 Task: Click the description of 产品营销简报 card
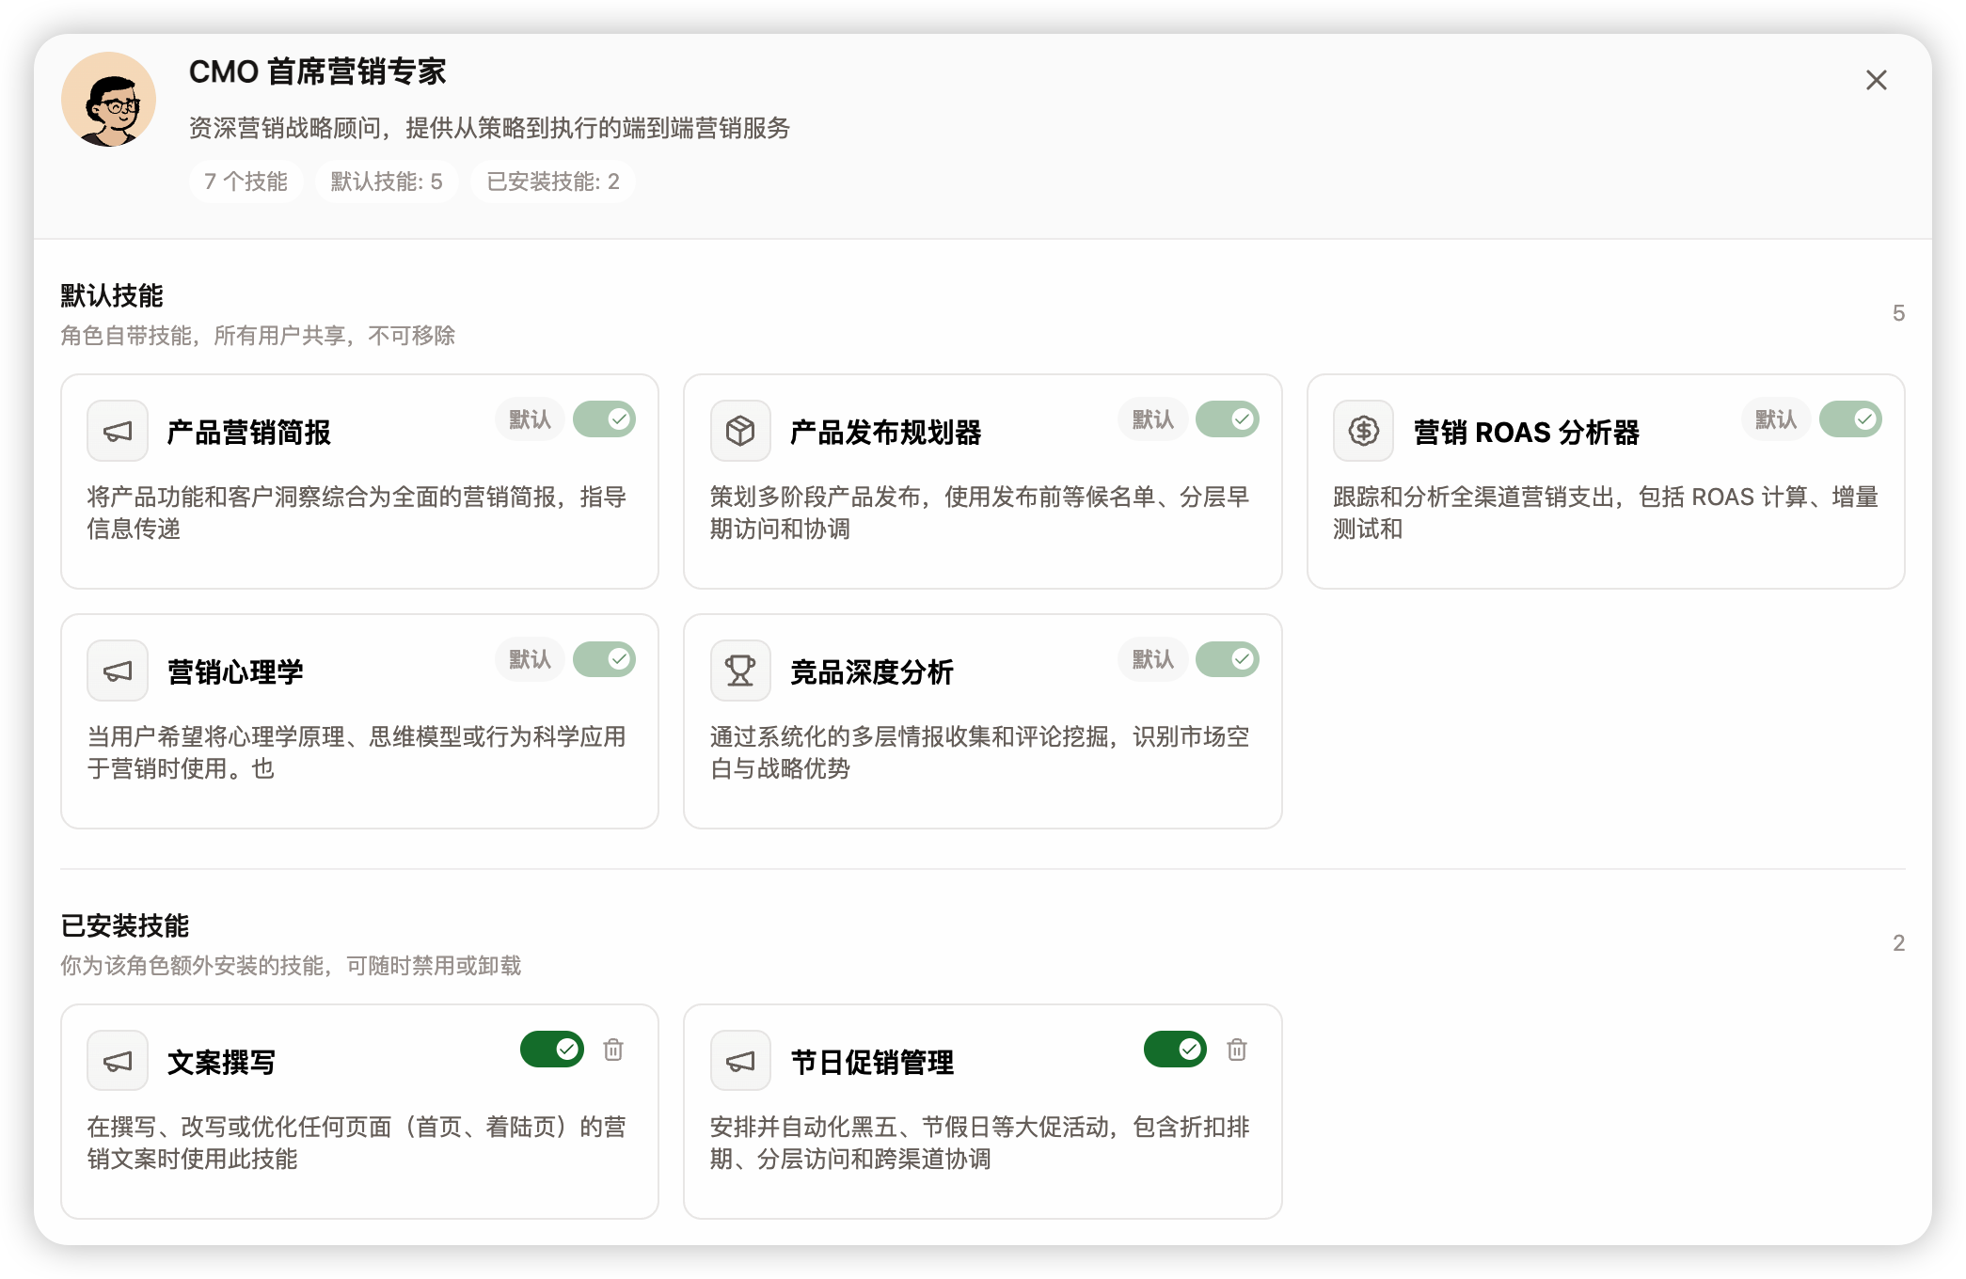[x=357, y=513]
